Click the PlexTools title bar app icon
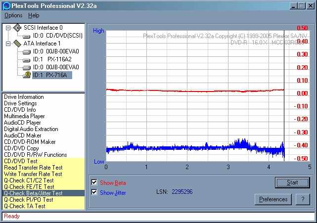This screenshot has width=317, height=223. tap(6, 6)
